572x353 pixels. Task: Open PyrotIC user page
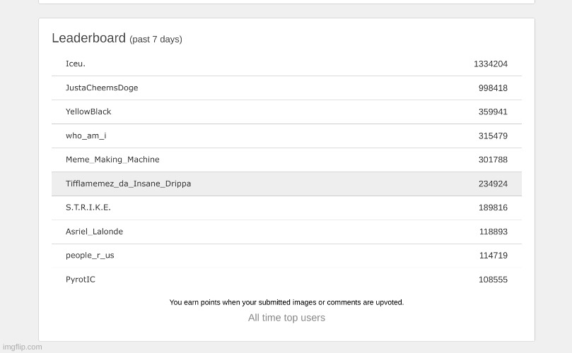(x=81, y=280)
